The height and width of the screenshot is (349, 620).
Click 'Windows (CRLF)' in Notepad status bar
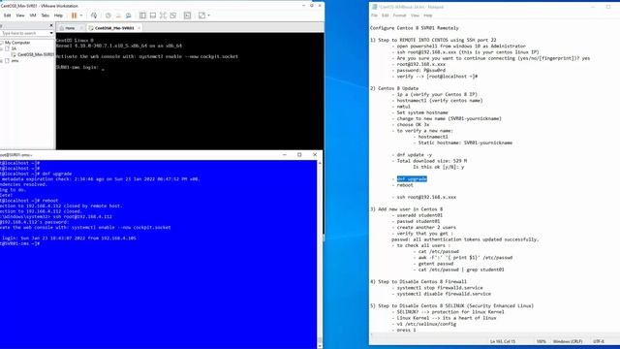(568, 341)
